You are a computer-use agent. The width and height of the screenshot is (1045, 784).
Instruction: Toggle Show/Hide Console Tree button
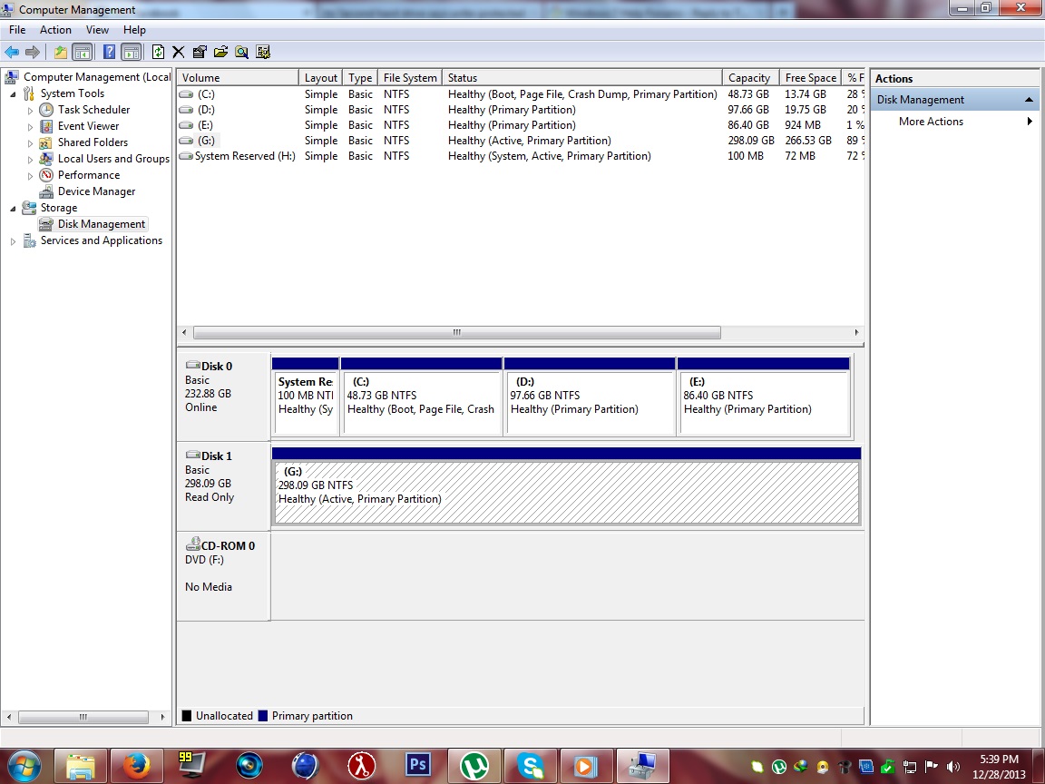(x=82, y=52)
